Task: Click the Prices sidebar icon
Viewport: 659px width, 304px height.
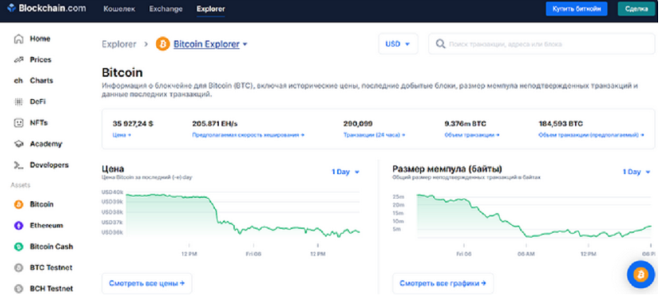Action: tap(18, 60)
